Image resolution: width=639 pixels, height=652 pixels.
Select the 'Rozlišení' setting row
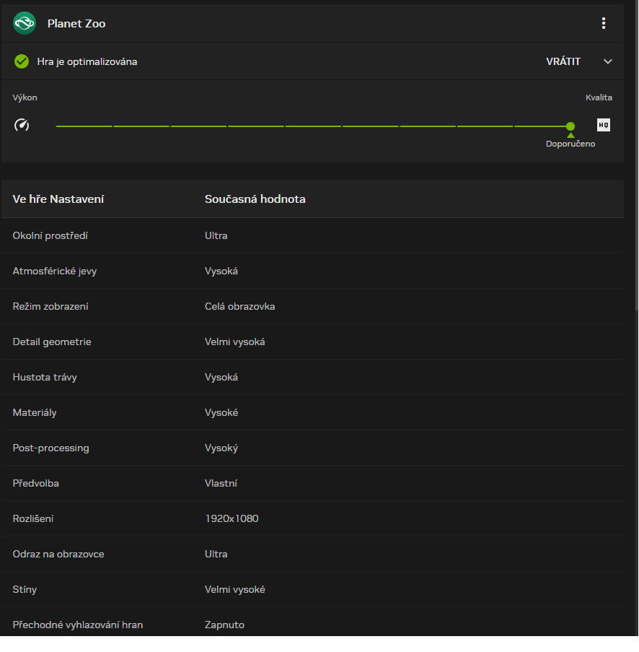312,518
